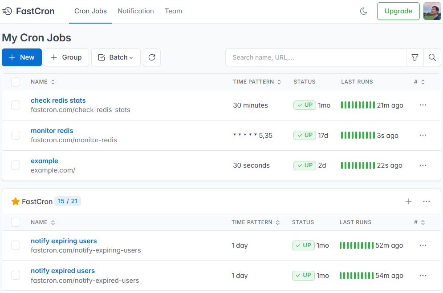Open more options for check redis stats

(423, 105)
